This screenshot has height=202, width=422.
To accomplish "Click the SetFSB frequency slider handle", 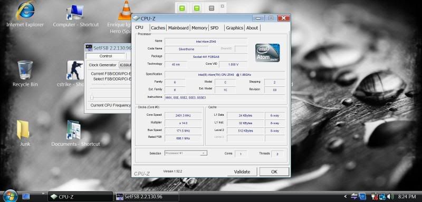I will [x=92, y=97].
